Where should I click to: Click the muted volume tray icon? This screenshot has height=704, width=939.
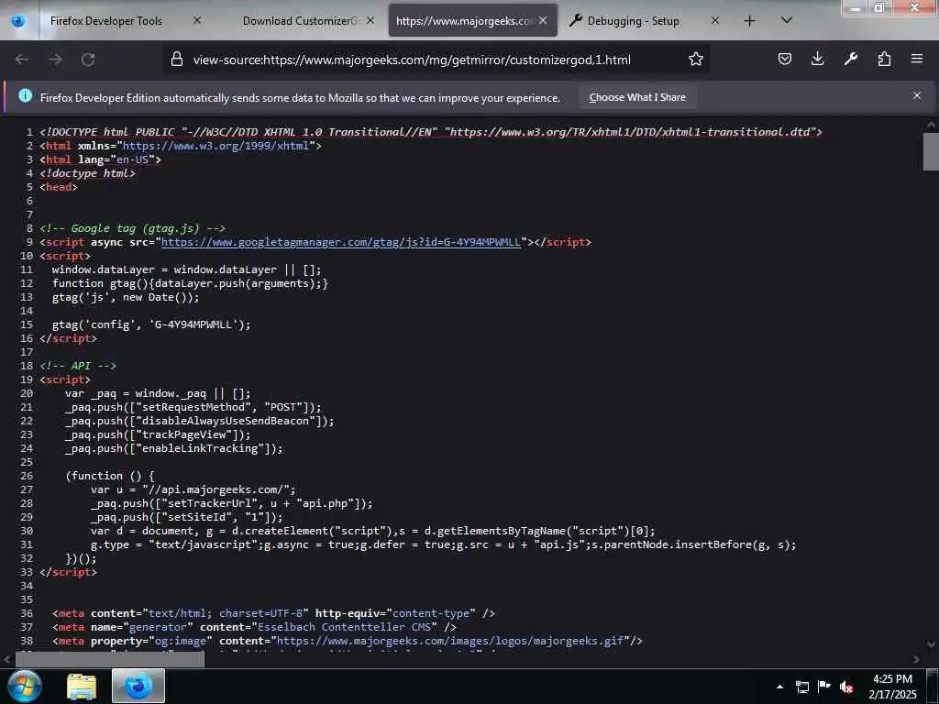click(x=846, y=687)
